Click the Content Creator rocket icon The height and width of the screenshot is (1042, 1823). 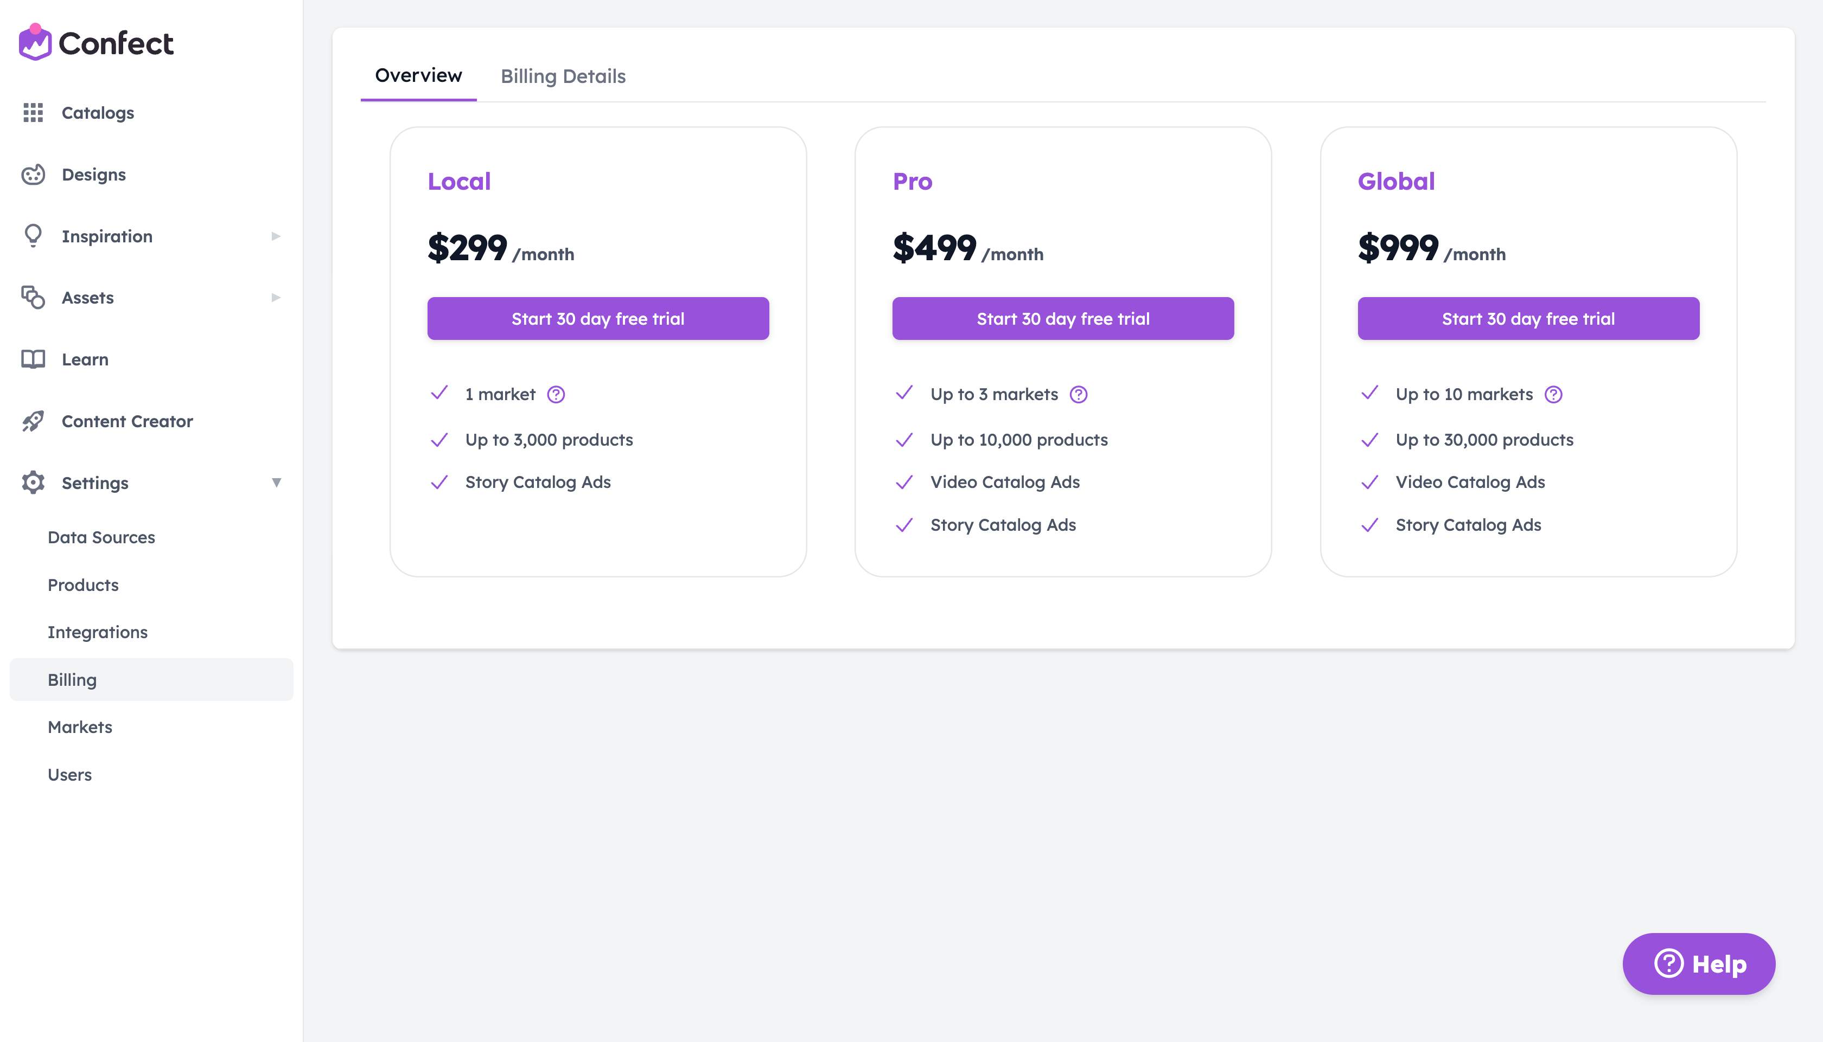33,421
